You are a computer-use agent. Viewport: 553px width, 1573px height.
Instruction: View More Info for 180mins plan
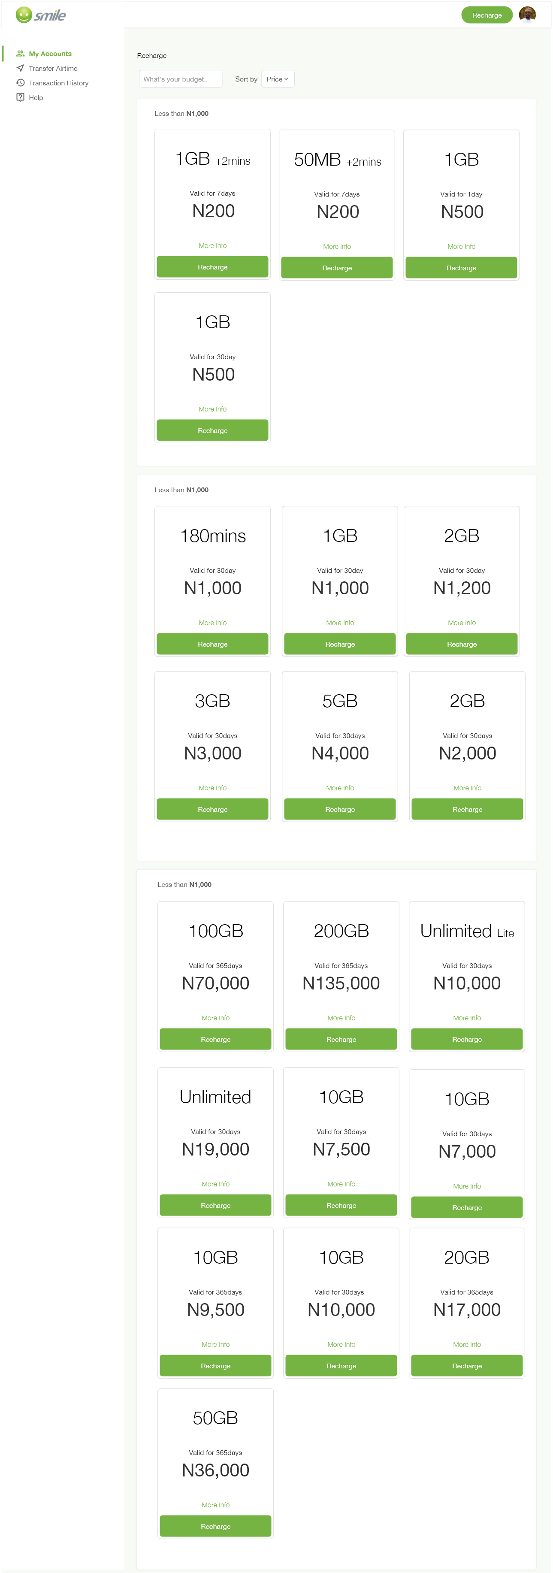212,623
